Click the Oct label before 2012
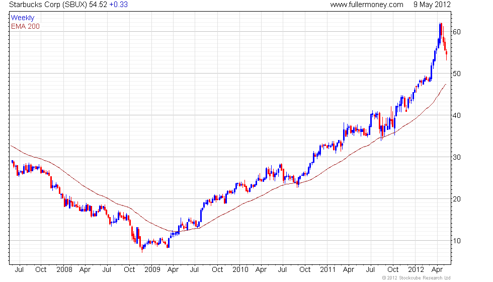 tap(393, 270)
